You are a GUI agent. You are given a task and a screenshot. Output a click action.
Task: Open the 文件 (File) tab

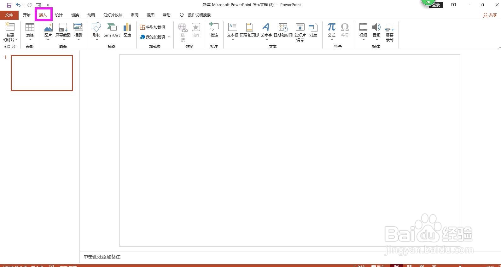click(x=9, y=15)
